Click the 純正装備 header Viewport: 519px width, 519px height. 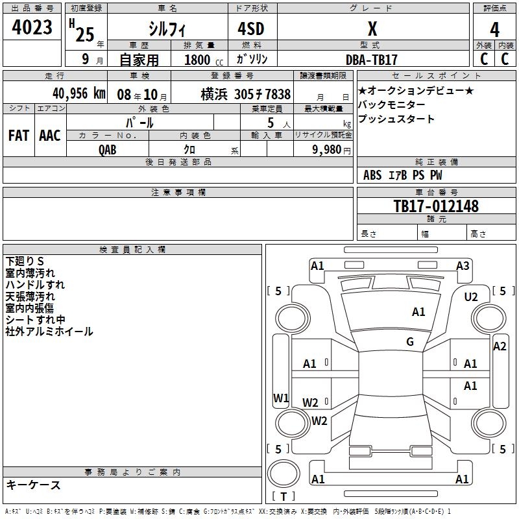point(436,162)
